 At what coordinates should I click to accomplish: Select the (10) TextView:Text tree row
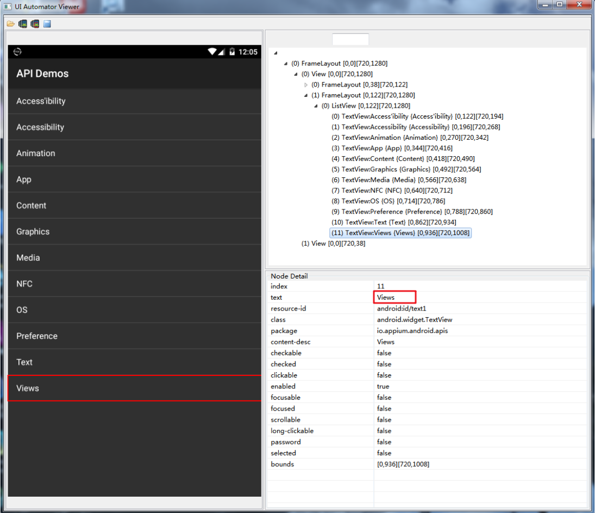394,222
